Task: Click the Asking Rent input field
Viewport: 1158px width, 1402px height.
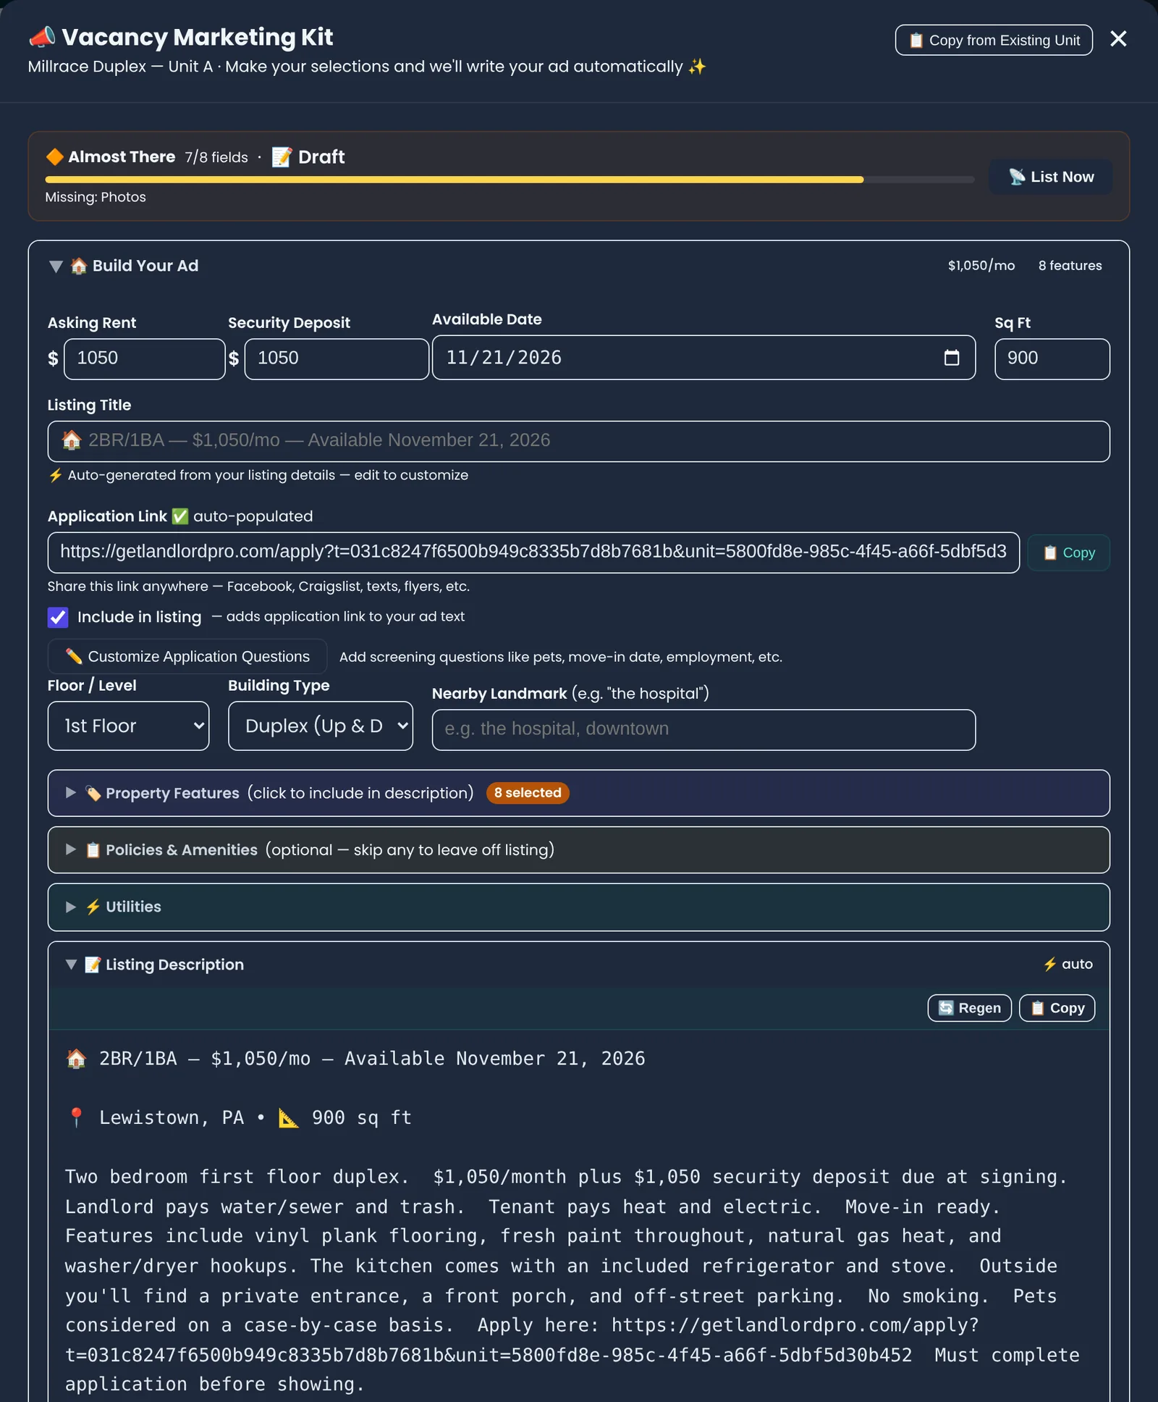Action: tap(145, 358)
